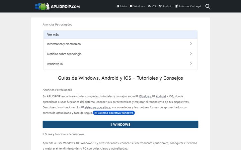Click the icon before the Windows paragraph link

pyautogui.click(x=137, y=96)
